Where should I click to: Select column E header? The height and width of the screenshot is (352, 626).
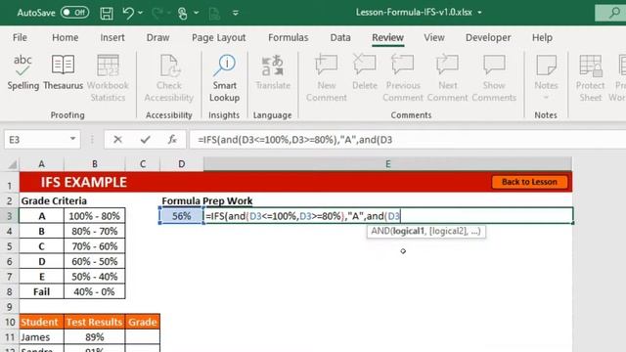click(387, 164)
